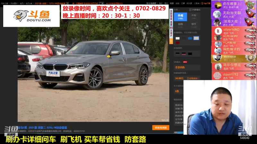Click the 获取底价 get lowest price link

(x=193, y=78)
